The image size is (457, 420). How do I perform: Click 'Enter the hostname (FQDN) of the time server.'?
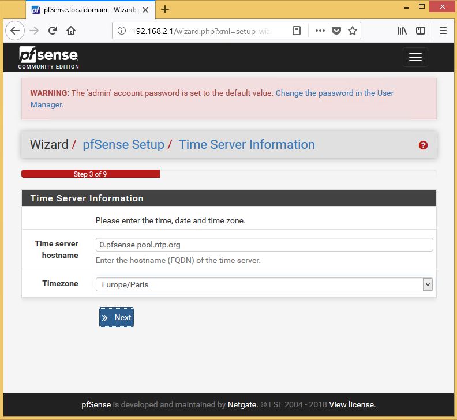[x=178, y=260]
